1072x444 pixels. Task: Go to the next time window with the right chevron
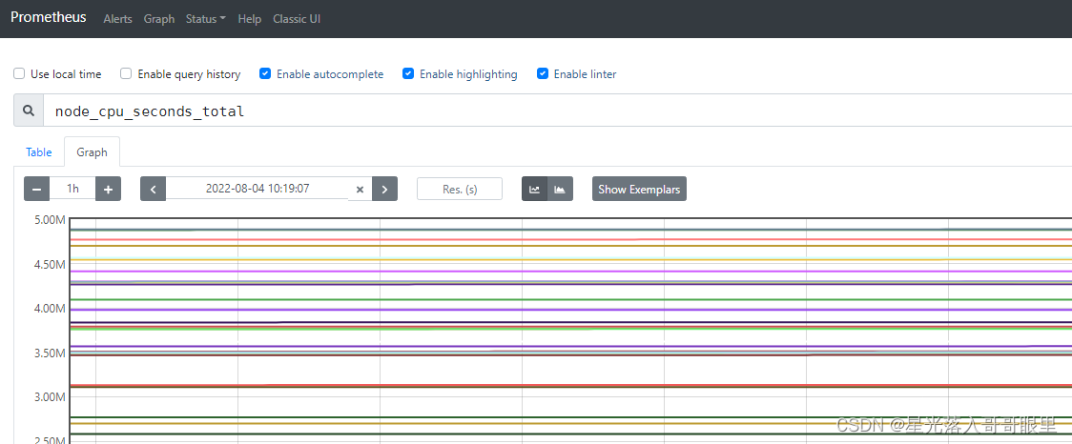[x=384, y=189]
